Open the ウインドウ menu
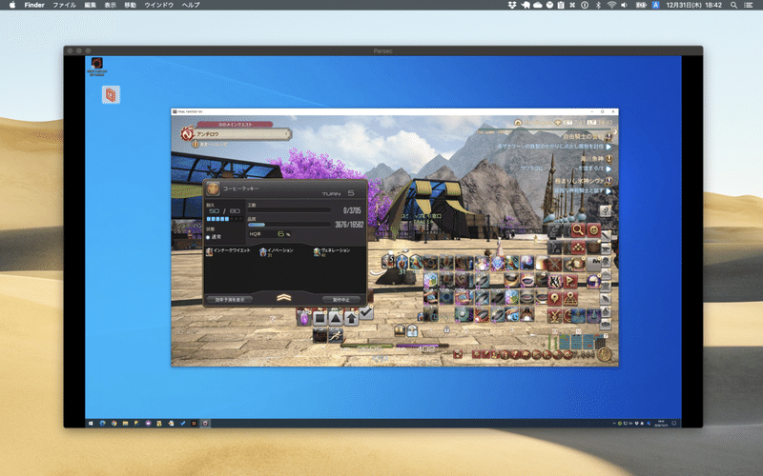Screen dimensions: 763x476 [x=158, y=5]
